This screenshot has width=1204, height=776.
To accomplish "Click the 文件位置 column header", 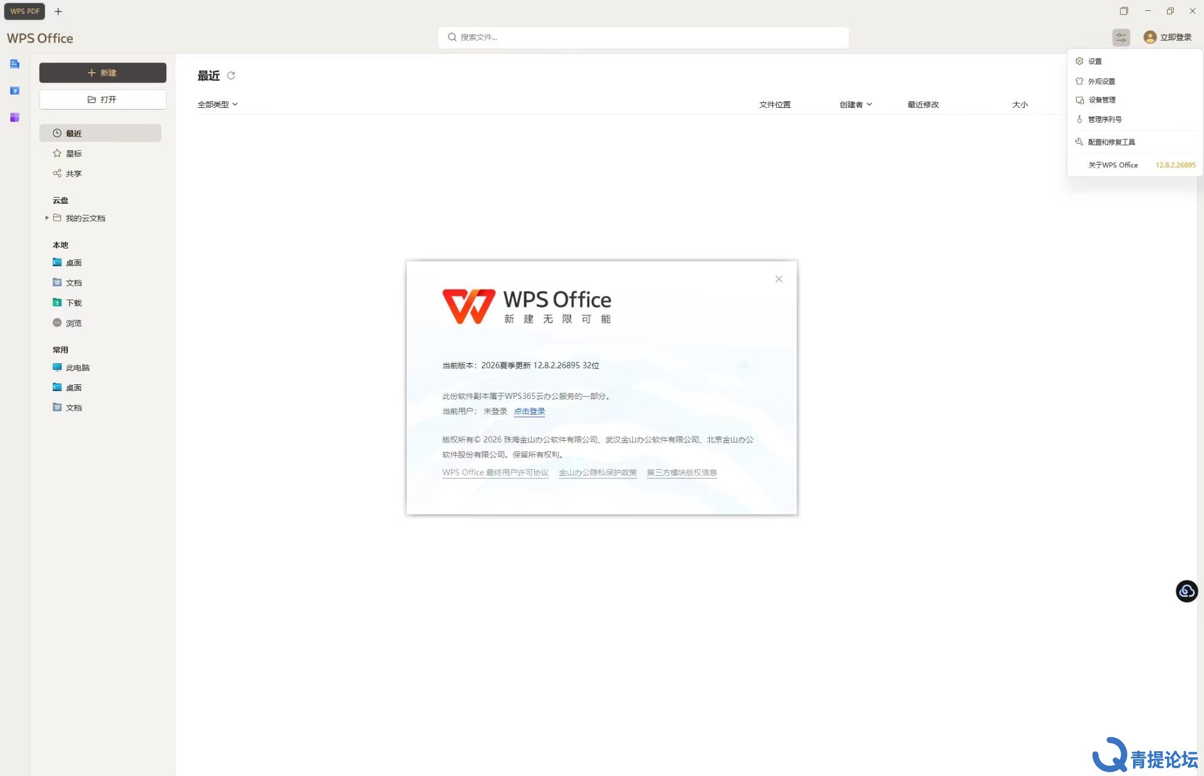I will pyautogui.click(x=775, y=104).
